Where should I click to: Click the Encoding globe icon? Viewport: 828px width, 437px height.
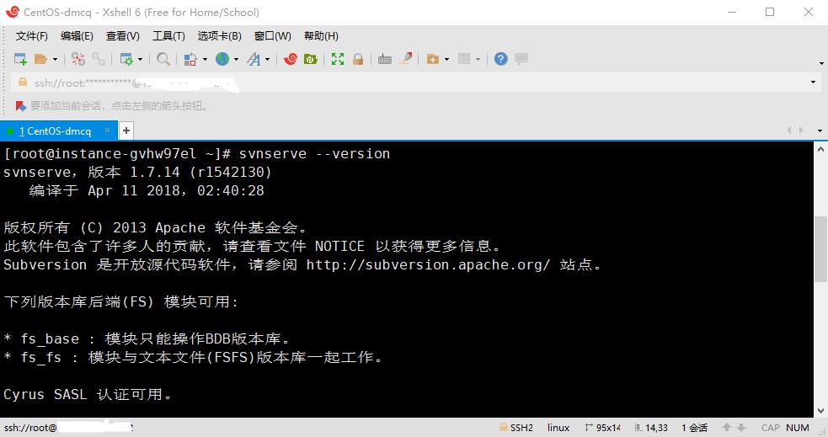click(x=222, y=59)
